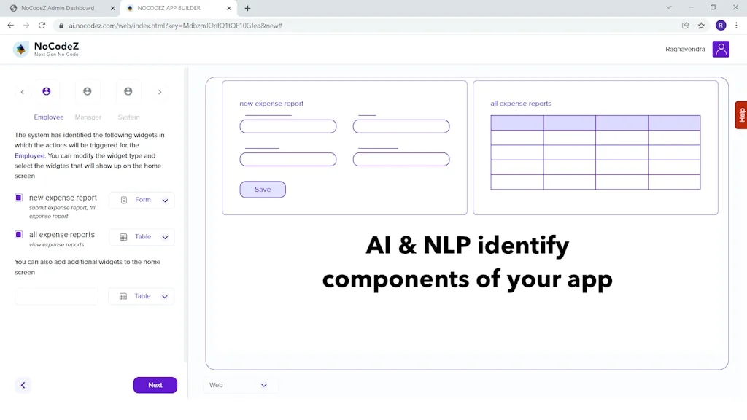
Task: Open Table dropdown for additional widget
Action: point(141,296)
